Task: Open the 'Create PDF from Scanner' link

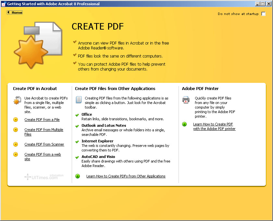Action: point(44,144)
